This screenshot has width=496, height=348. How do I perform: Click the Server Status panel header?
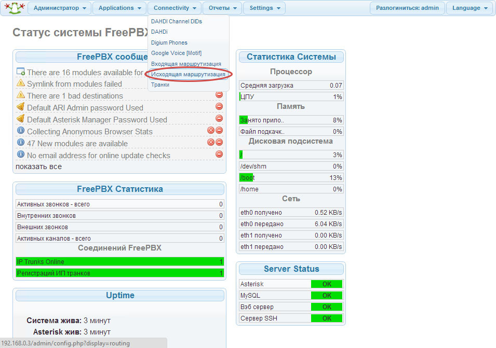(291, 269)
